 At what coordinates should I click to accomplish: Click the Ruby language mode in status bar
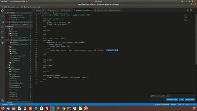pos(187,105)
